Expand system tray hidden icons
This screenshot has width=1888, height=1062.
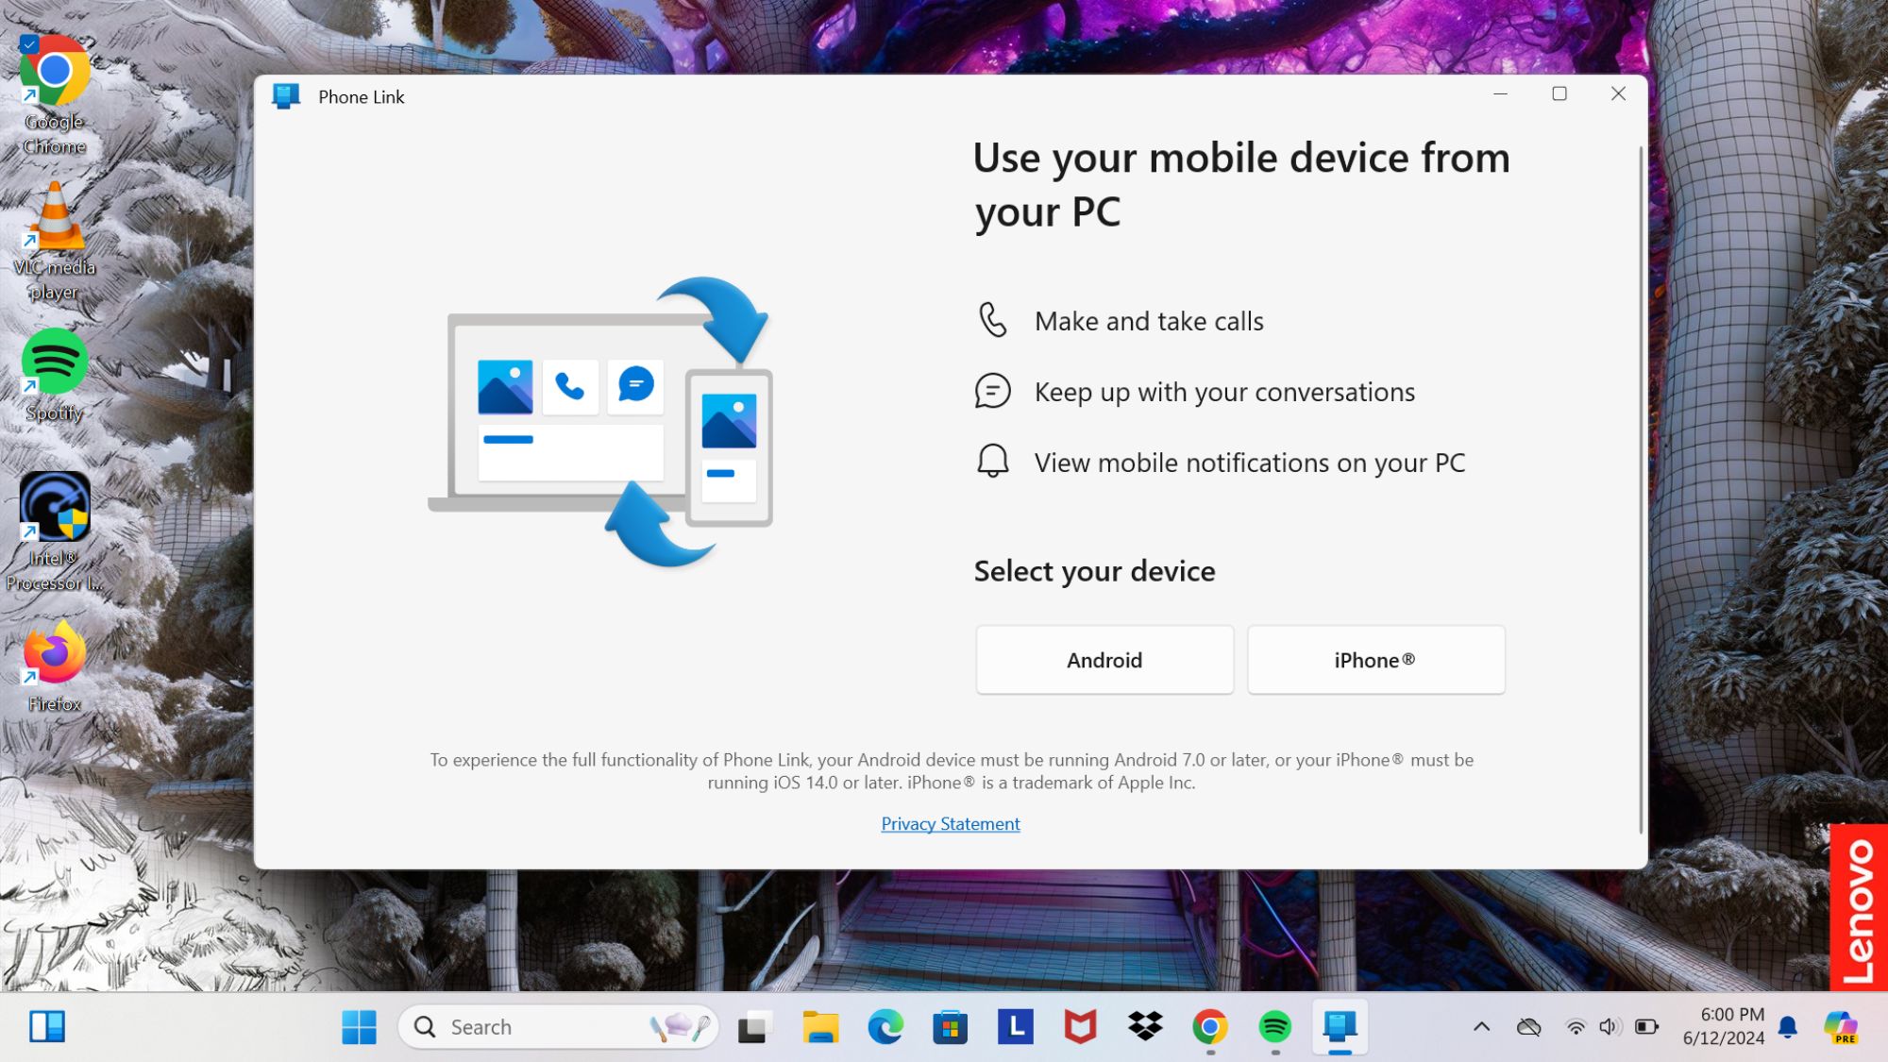(x=1482, y=1026)
